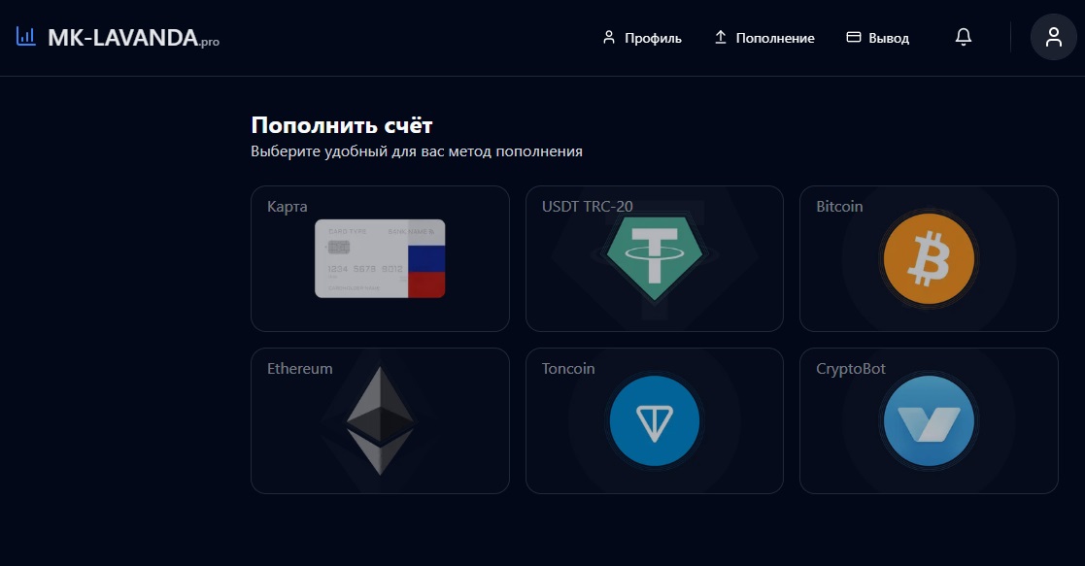Viewport: 1085px width, 566px height.
Task: Pick the Toncoin blue circle icon
Action: click(655, 420)
